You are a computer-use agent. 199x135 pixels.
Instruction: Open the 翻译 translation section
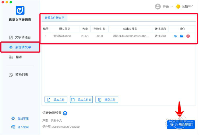click(x=15, y=57)
